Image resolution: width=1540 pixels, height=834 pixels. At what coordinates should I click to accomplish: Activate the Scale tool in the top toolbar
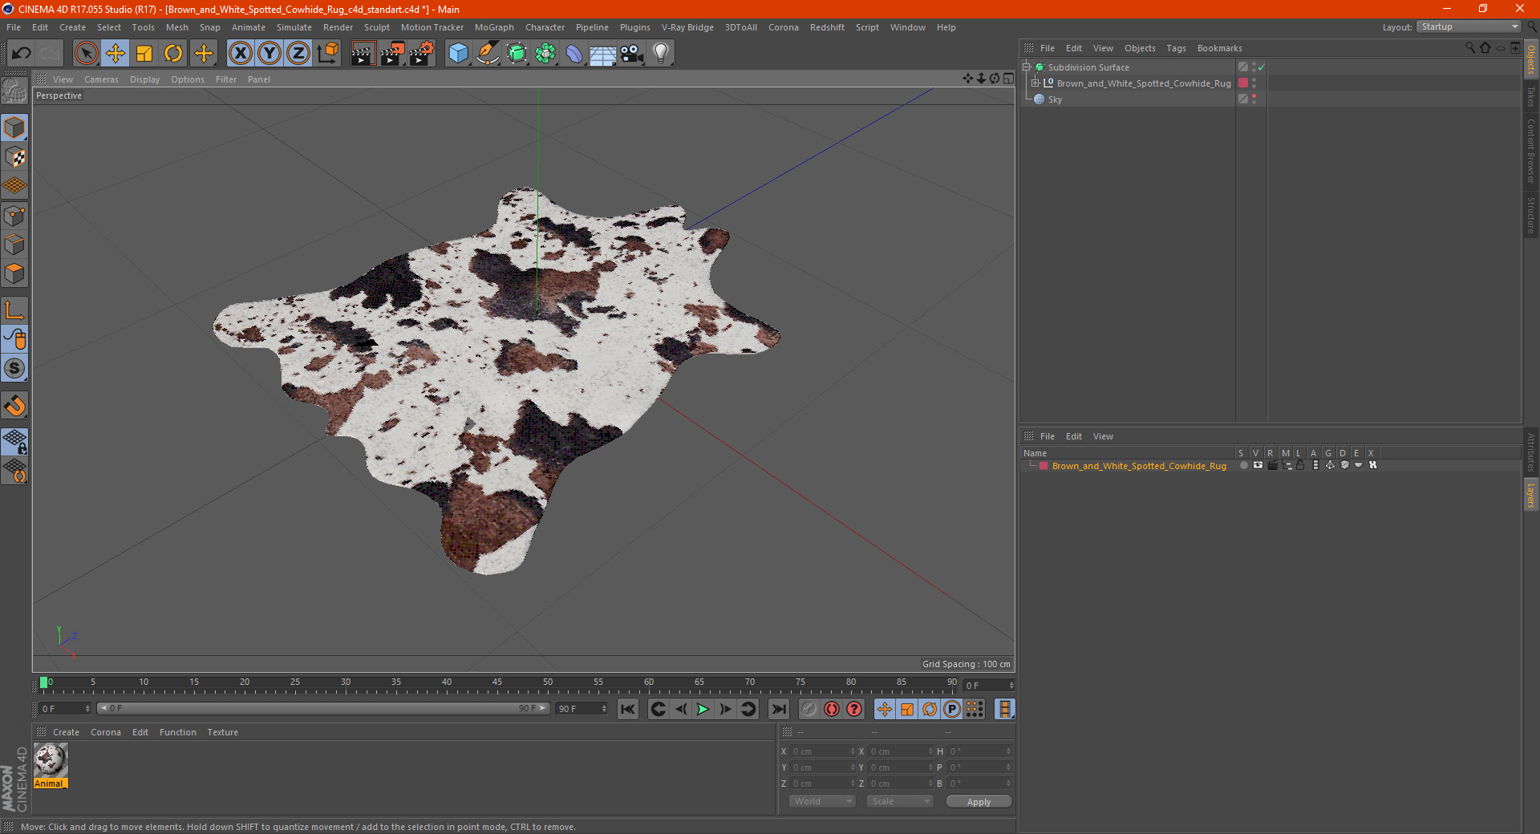click(x=144, y=54)
